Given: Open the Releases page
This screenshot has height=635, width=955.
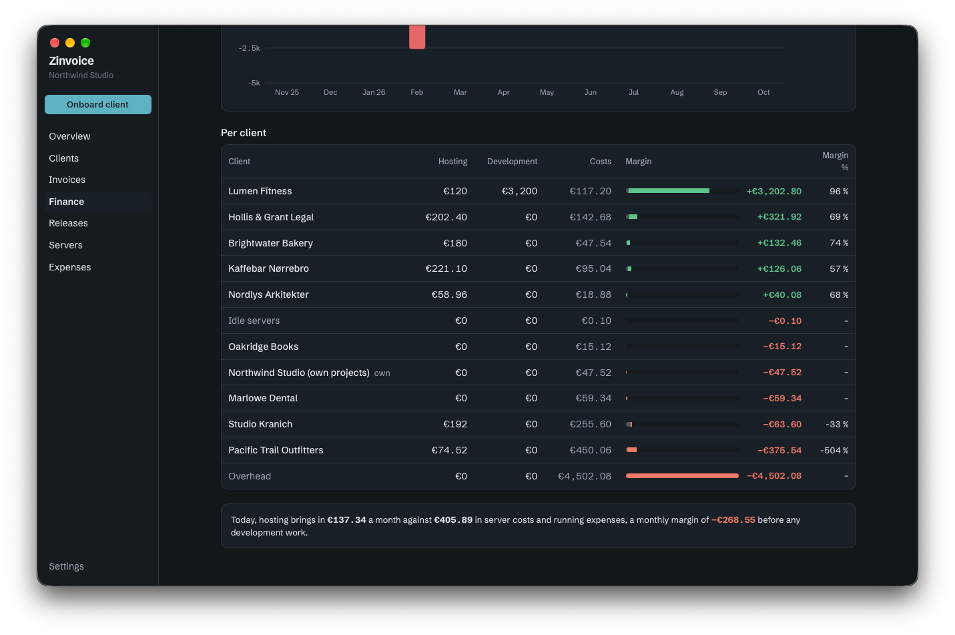Looking at the screenshot, I should (69, 223).
